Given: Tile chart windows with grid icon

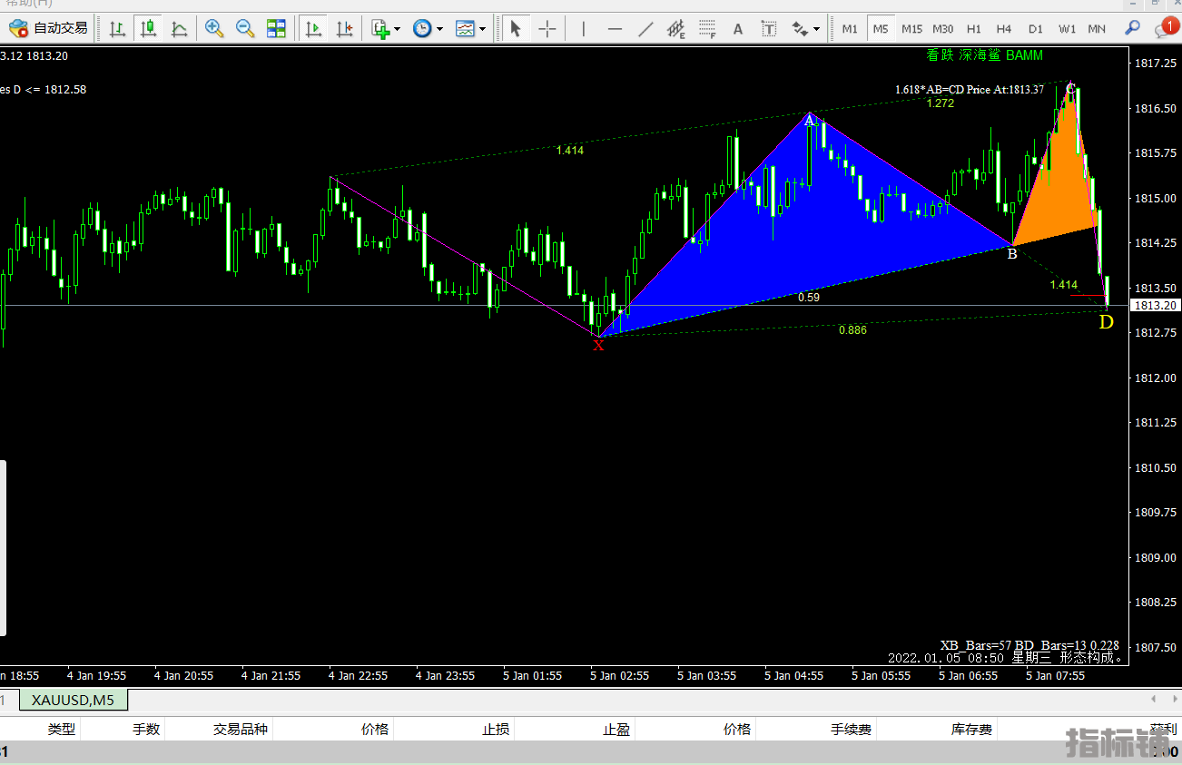Looking at the screenshot, I should click(x=276, y=28).
